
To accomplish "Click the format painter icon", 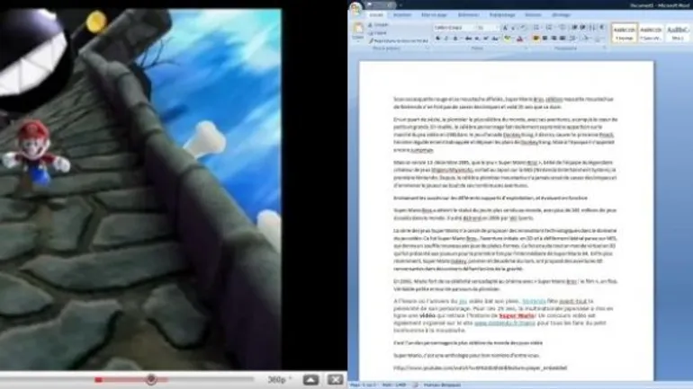I will (x=372, y=41).
